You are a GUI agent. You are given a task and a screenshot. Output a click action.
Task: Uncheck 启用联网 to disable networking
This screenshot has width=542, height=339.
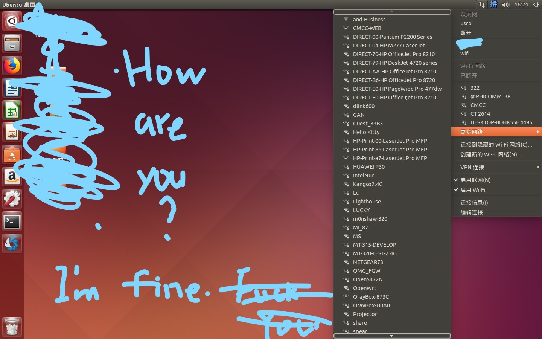[x=475, y=180]
